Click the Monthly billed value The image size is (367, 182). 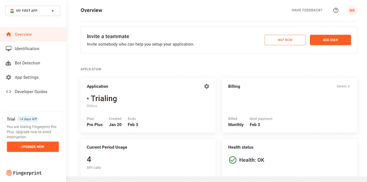tap(236, 125)
